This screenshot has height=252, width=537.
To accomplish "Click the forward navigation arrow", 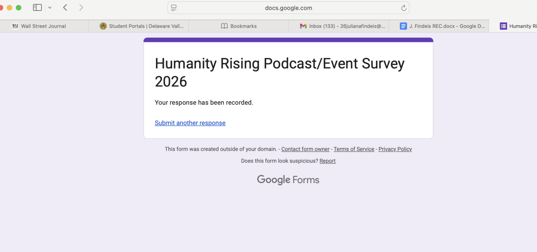I will pyautogui.click(x=81, y=8).
